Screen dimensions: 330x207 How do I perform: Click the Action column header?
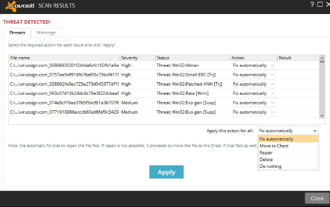[254, 58]
